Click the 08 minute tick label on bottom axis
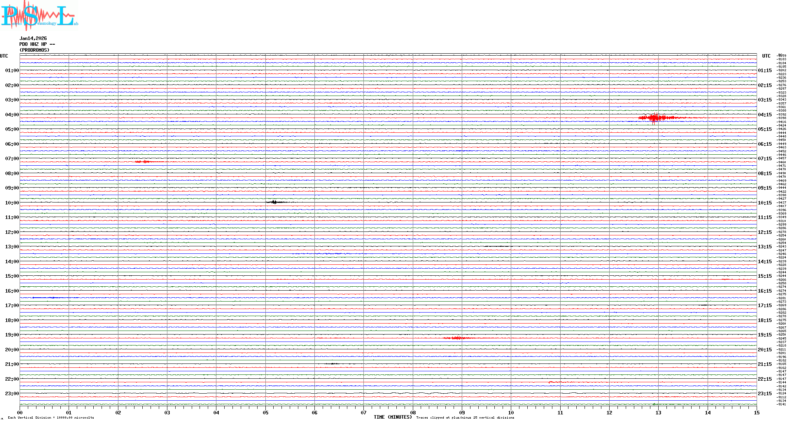This screenshot has height=423, width=788. [413, 412]
